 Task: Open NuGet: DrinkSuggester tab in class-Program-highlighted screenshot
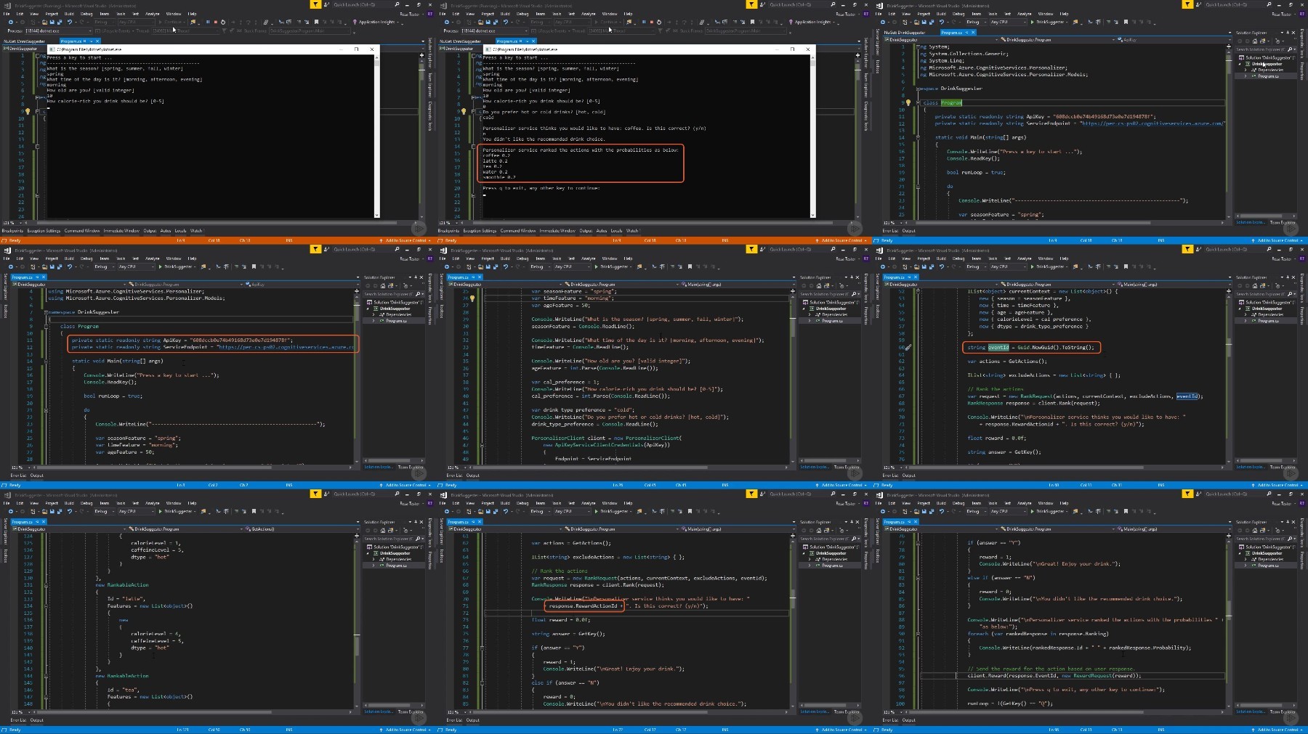pyautogui.click(x=905, y=32)
